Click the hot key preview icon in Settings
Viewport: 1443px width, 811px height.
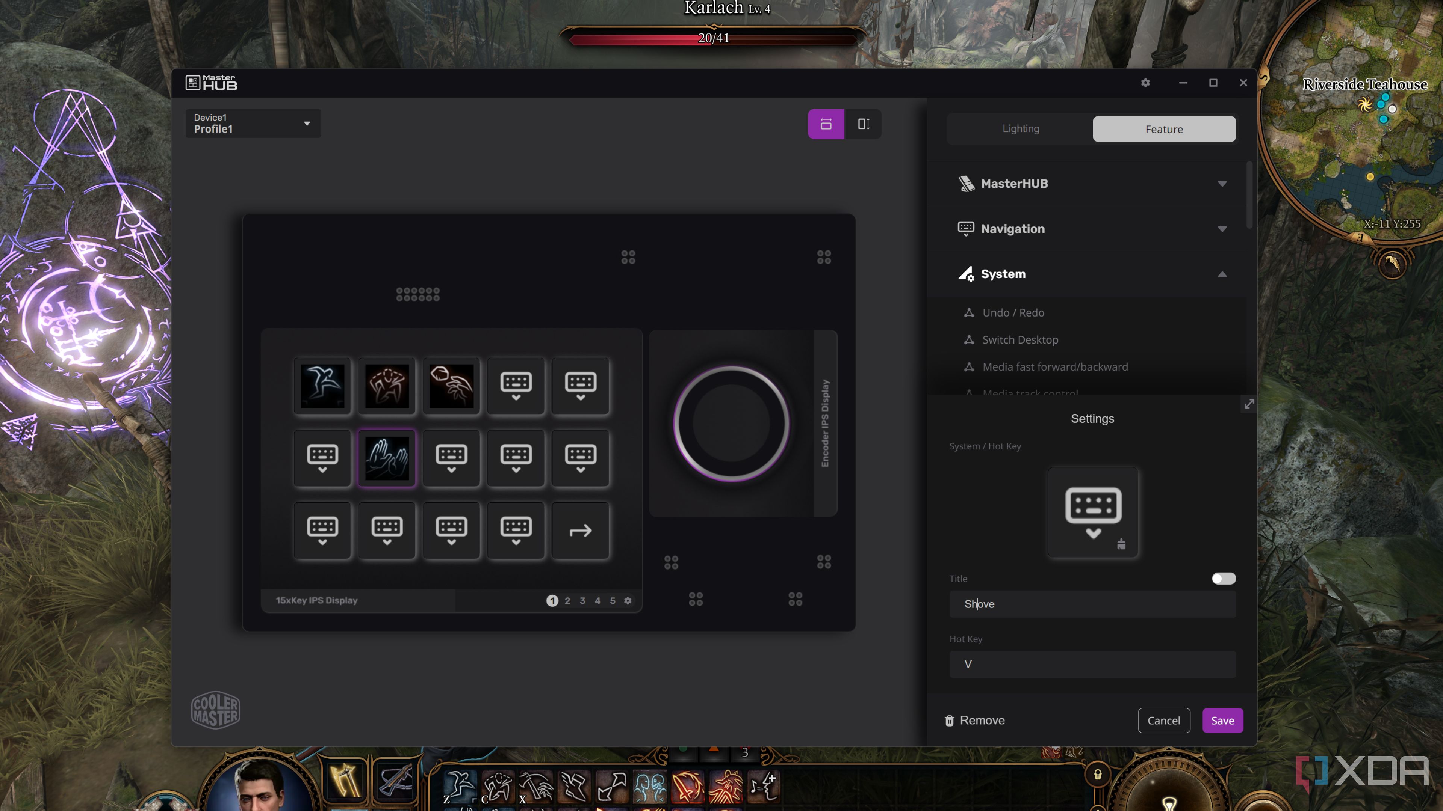click(x=1093, y=513)
